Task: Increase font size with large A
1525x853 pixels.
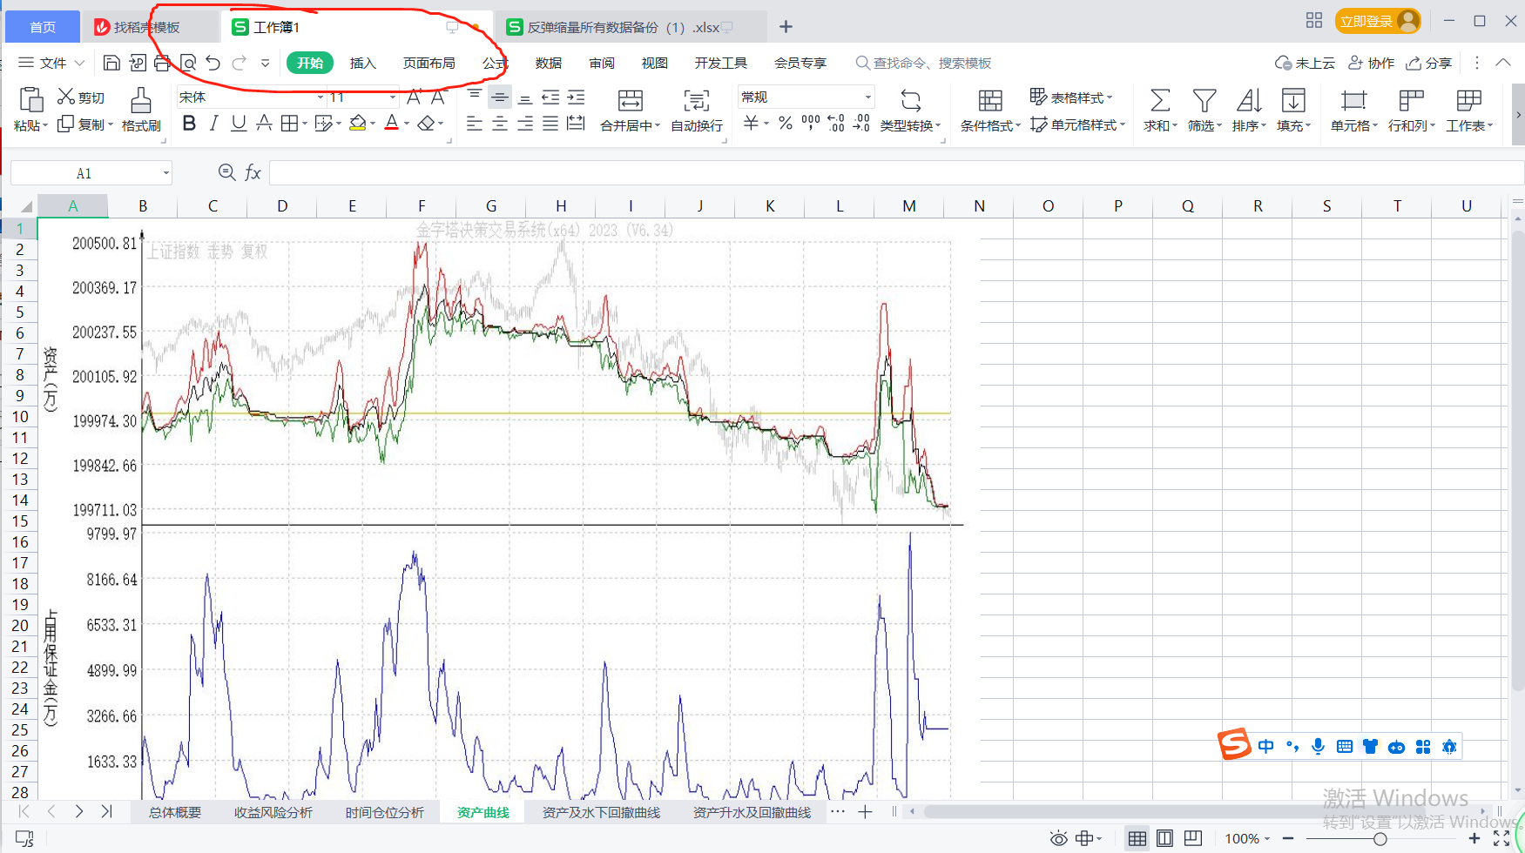Action: (415, 97)
